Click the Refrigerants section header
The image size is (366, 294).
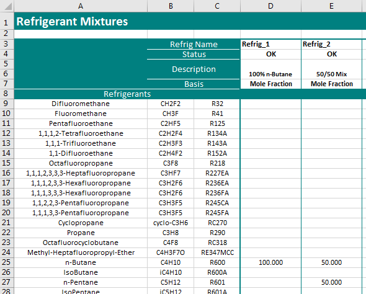[x=127, y=94]
